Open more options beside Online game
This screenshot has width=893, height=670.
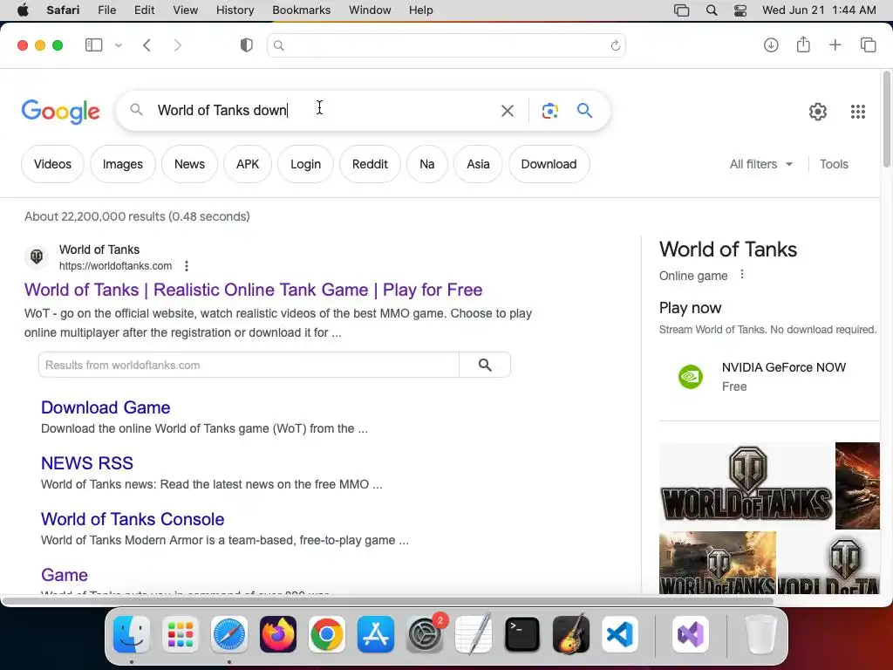point(741,275)
